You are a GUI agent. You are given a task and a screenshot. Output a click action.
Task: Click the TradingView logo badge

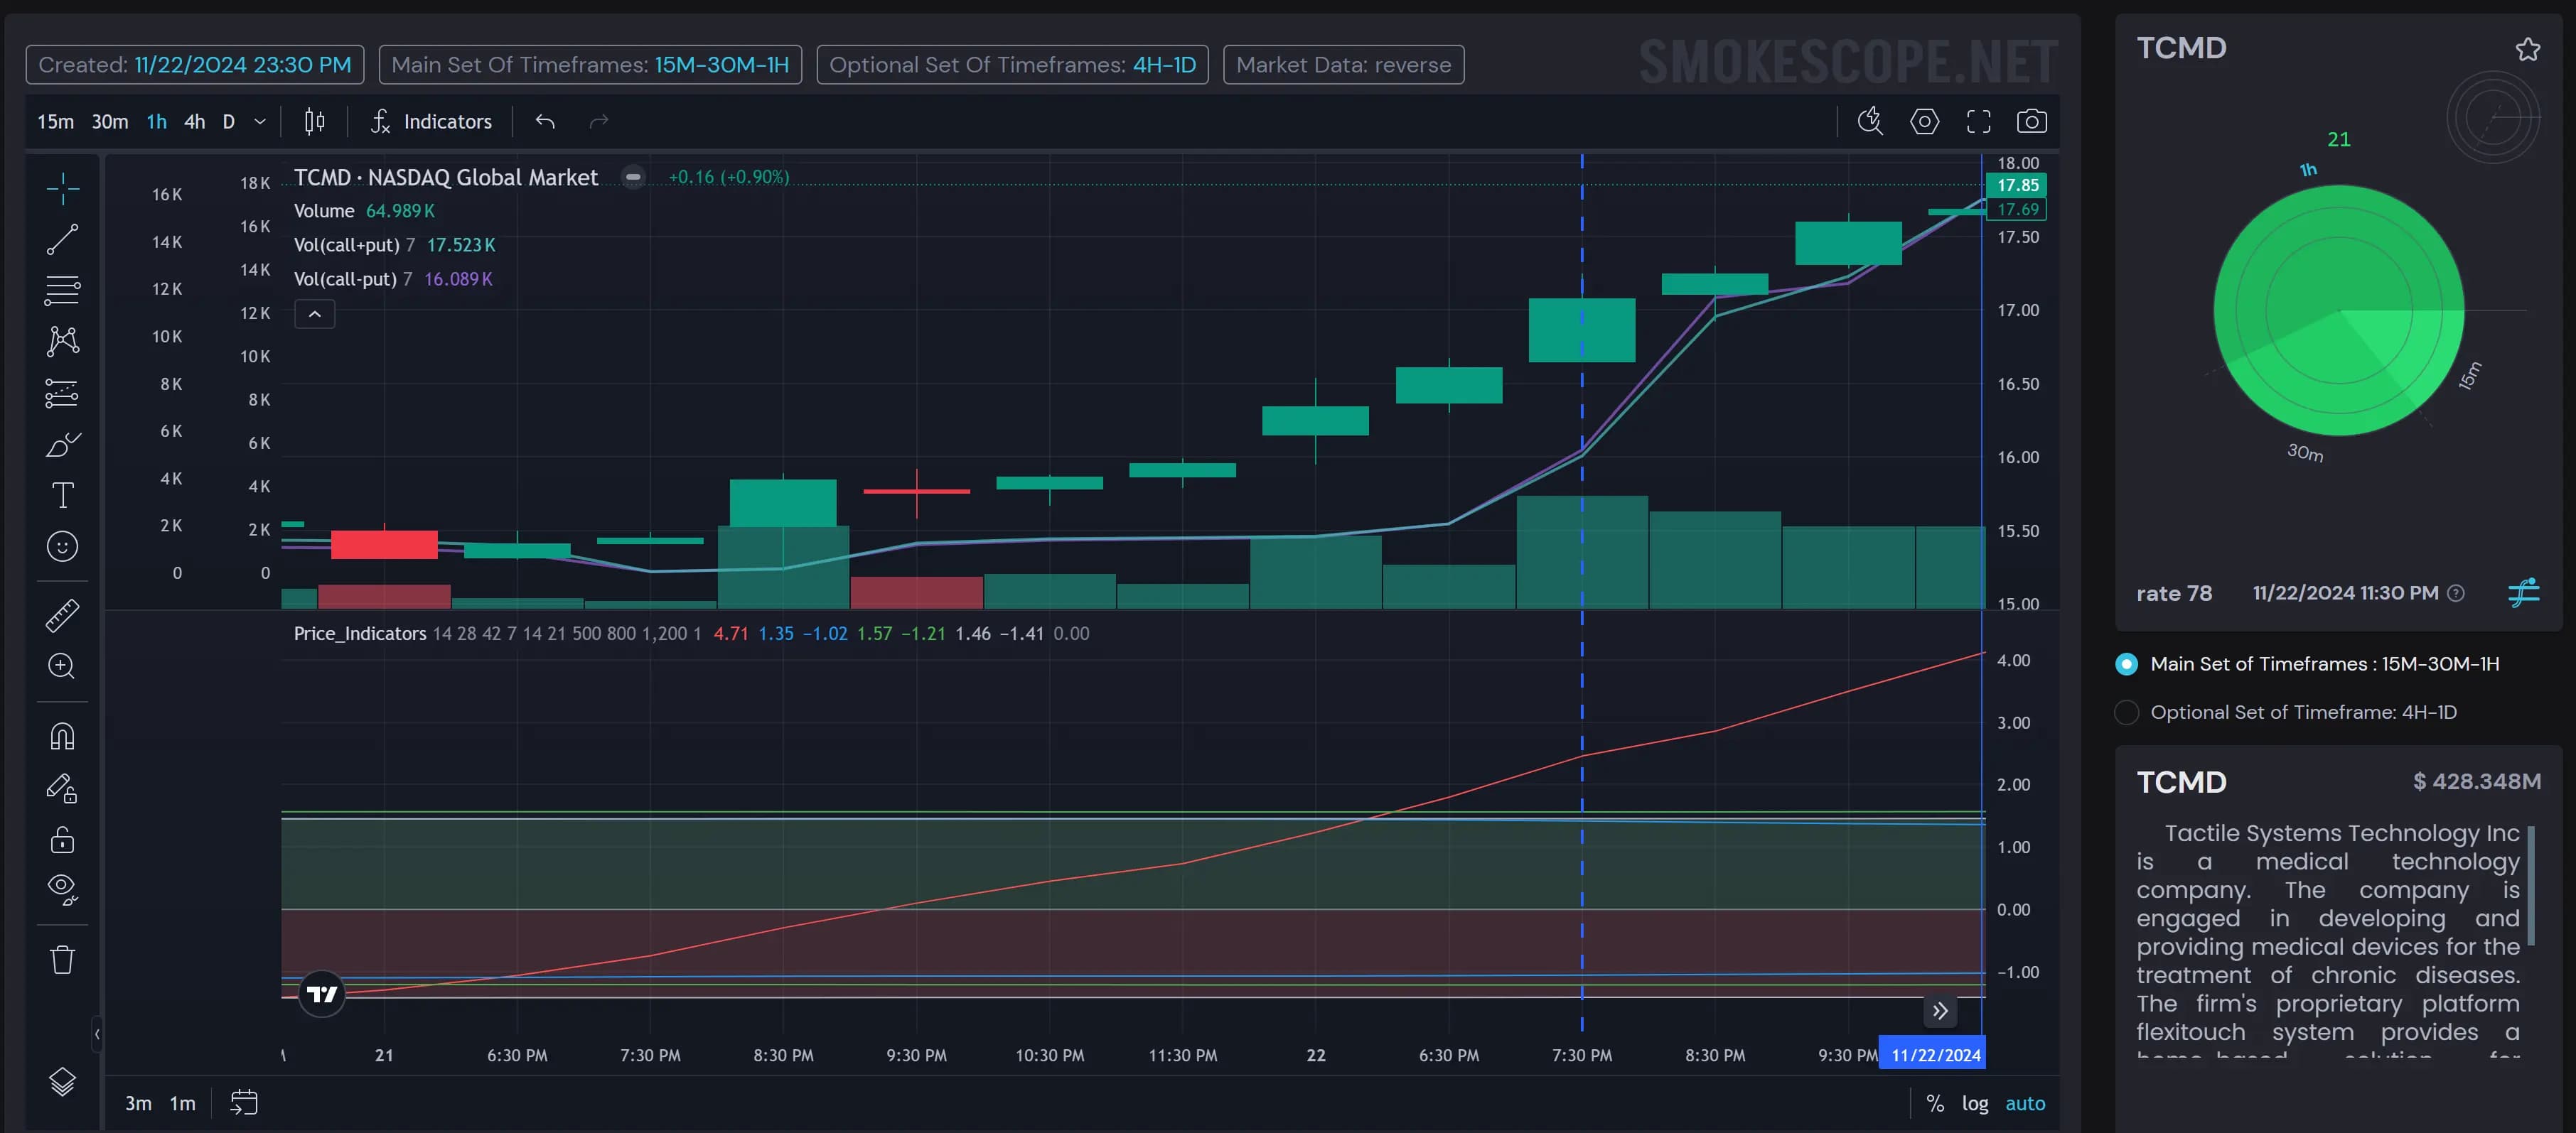(322, 993)
